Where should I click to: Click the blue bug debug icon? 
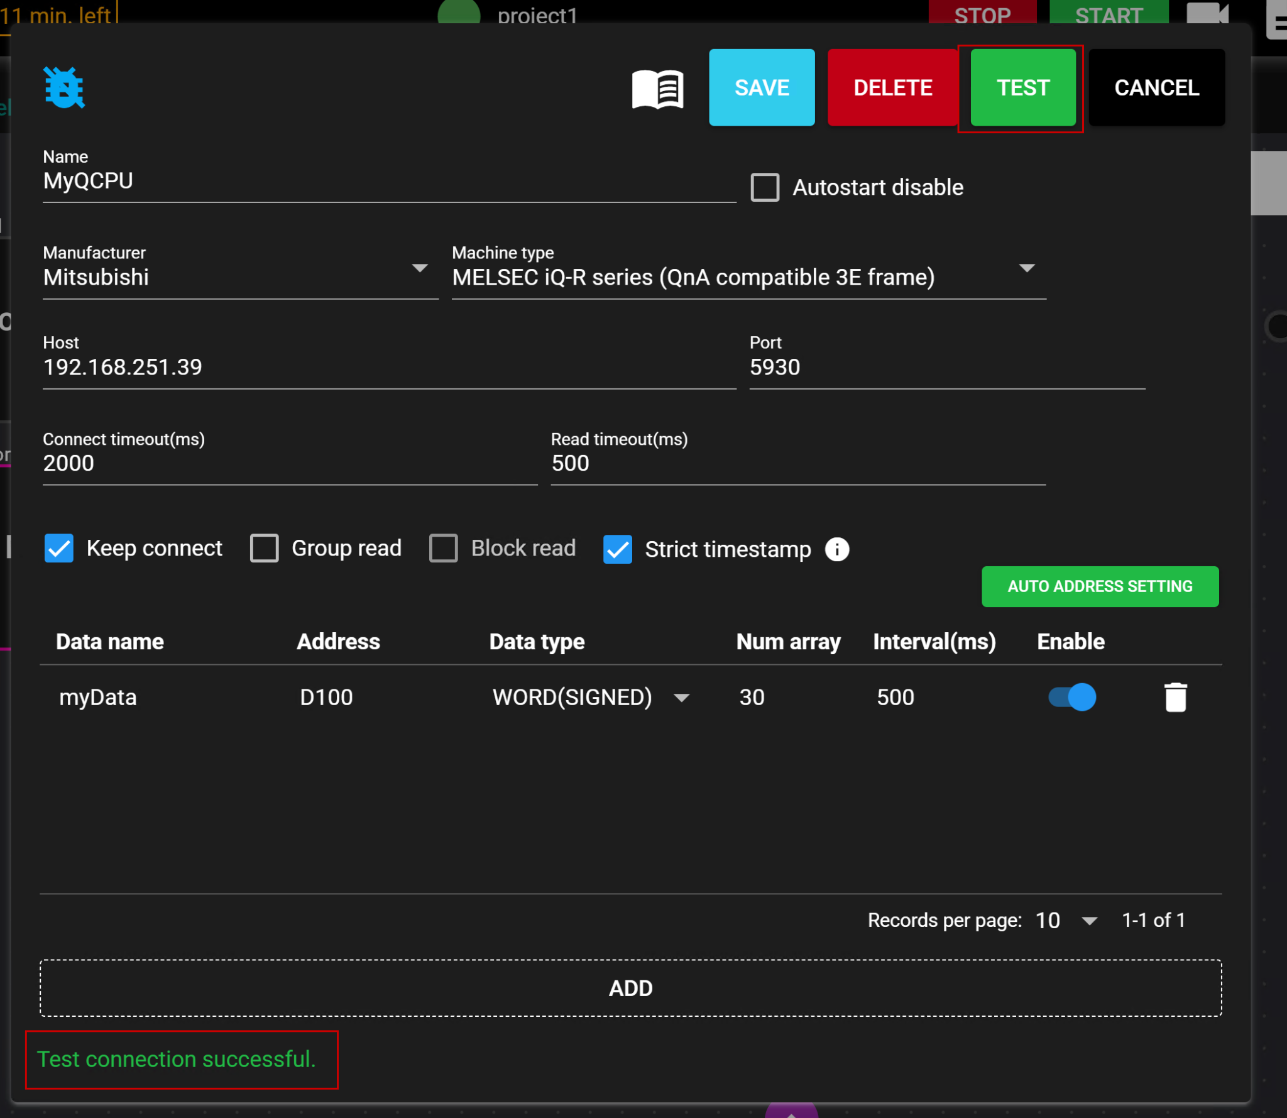point(64,87)
